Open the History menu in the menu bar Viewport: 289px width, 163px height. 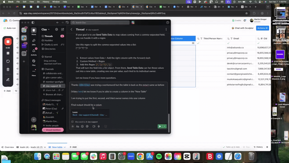point(46,2)
